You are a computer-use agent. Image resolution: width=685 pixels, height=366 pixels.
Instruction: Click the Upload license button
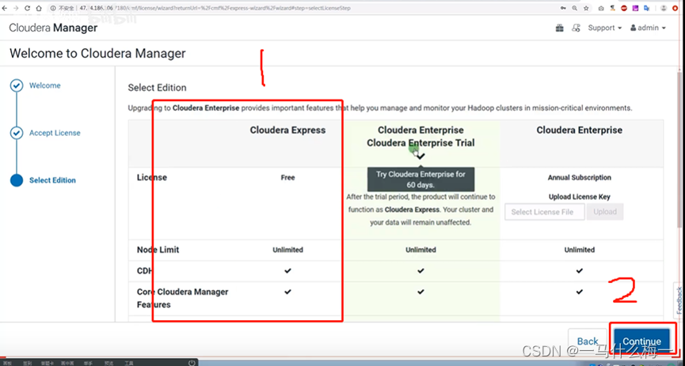[605, 212]
